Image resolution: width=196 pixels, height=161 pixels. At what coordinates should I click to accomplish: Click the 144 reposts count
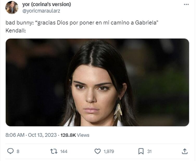pyautogui.click(x=64, y=151)
